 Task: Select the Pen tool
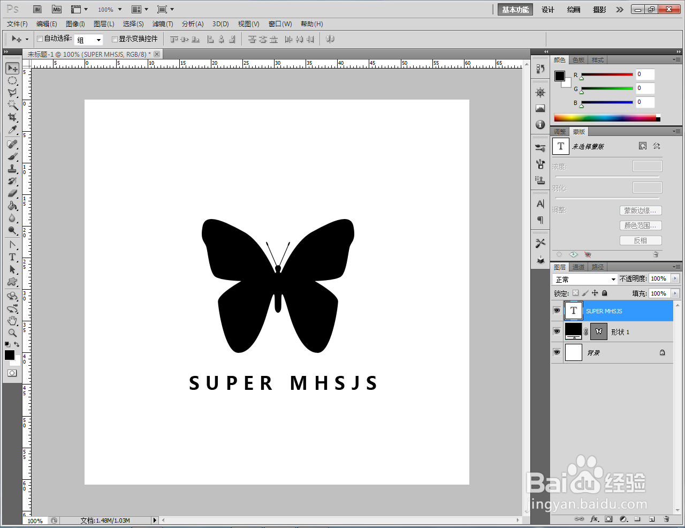click(x=12, y=245)
